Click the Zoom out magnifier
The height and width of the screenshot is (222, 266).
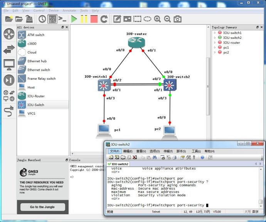click(167, 19)
